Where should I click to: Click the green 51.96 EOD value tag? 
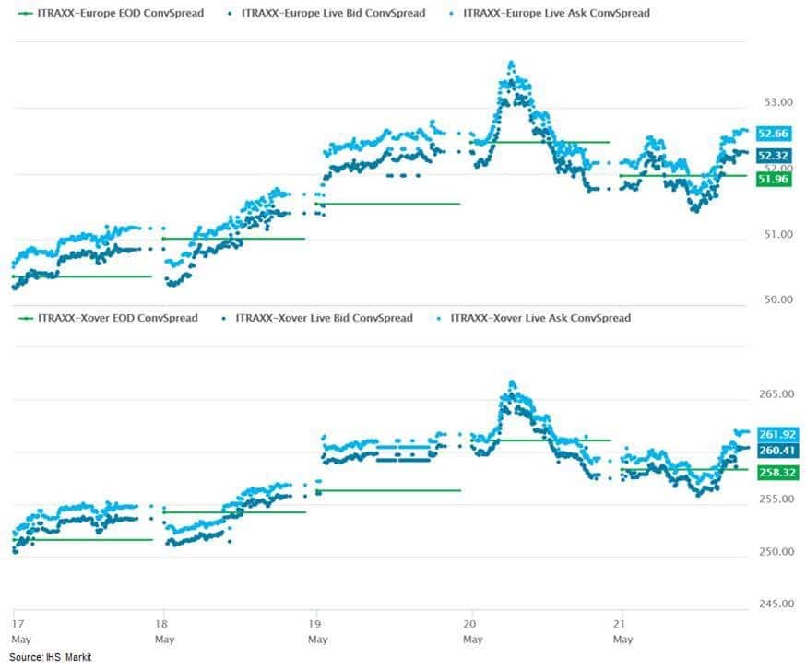tap(772, 180)
